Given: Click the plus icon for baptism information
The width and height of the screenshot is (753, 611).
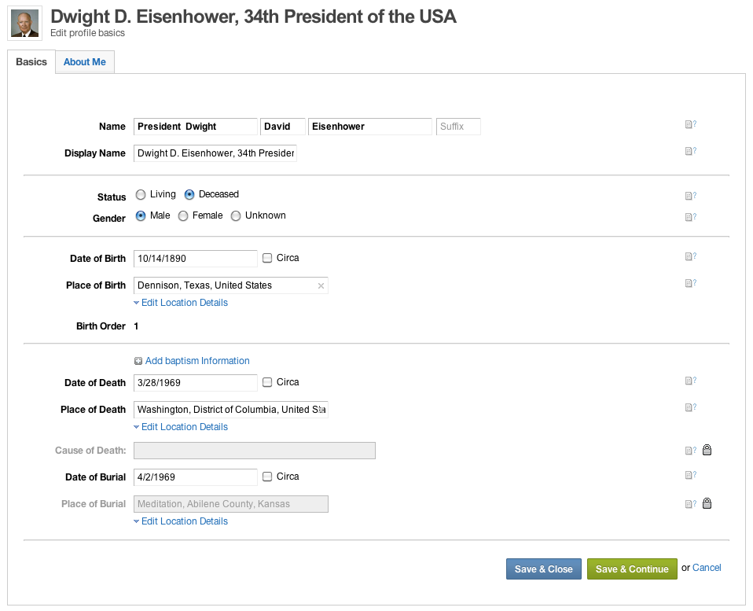Looking at the screenshot, I should 138,361.
